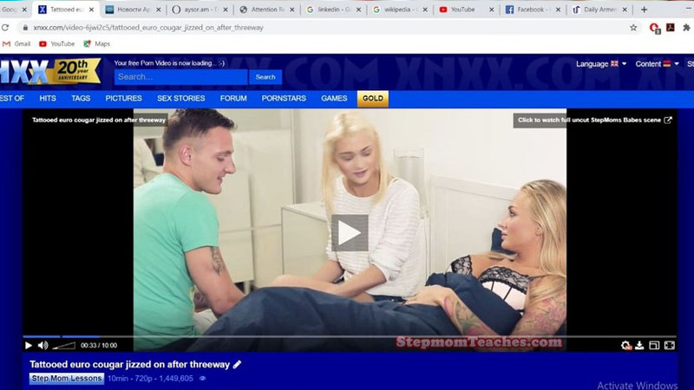Open the Gmail bookmark
The width and height of the screenshot is (694, 390).
[x=16, y=44]
